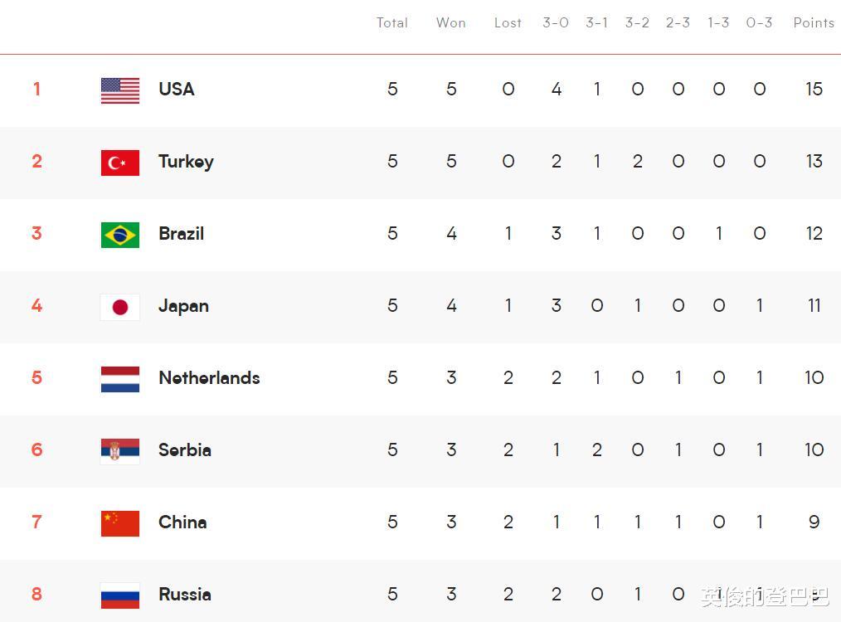Screen dimensions: 841x622
Task: Click the rank 7 number for China
Action: (x=36, y=522)
